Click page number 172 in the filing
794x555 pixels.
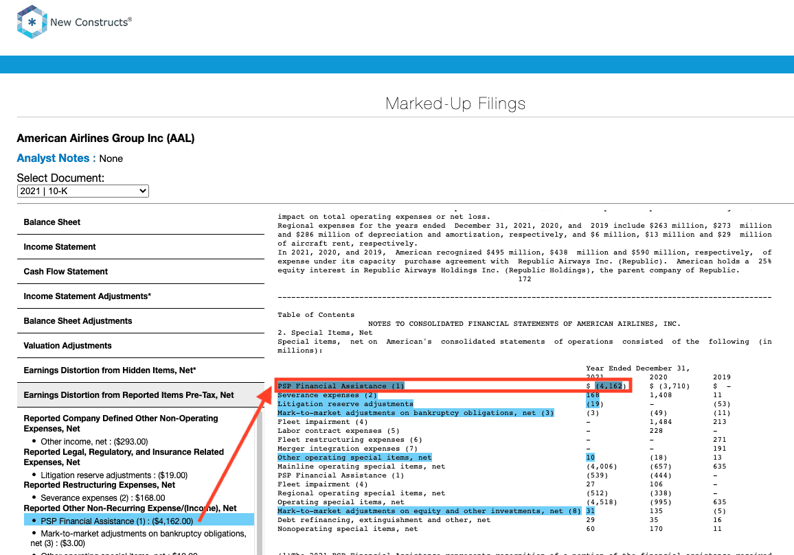(x=525, y=279)
